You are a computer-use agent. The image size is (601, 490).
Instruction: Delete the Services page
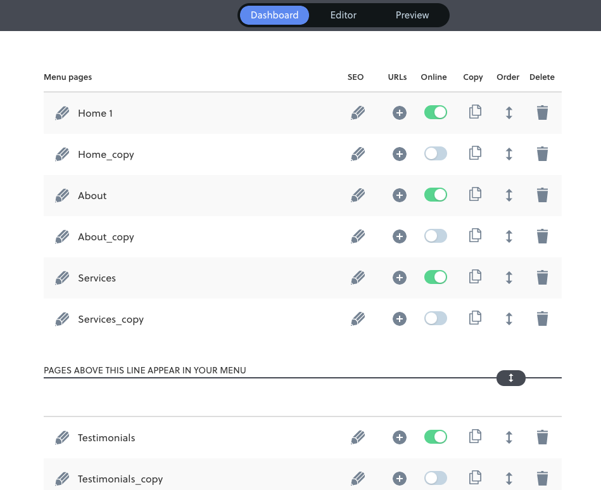point(542,278)
